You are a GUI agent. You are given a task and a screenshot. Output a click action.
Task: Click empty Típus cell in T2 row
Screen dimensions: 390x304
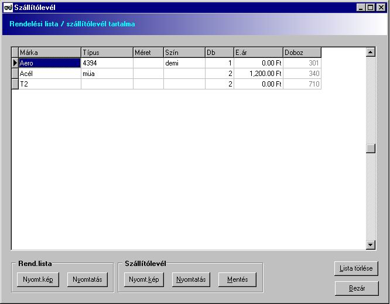pos(107,84)
